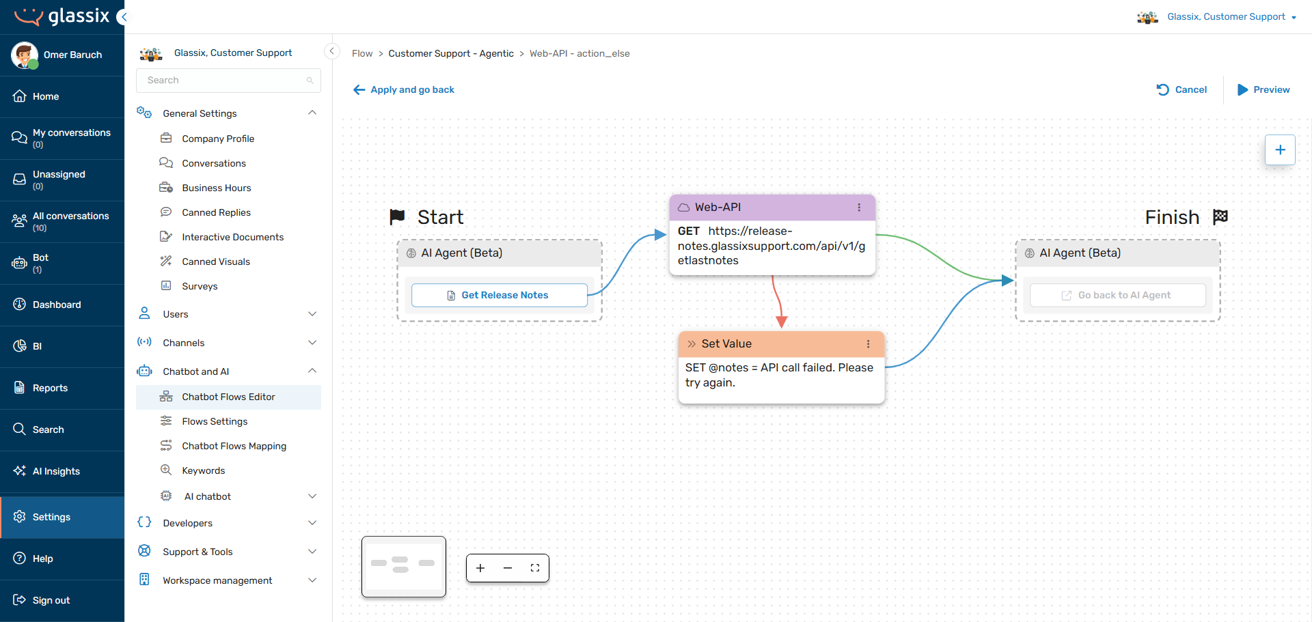Image resolution: width=1312 pixels, height=622 pixels.
Task: Click the Settings gear icon in main sidebar
Action: point(20,517)
